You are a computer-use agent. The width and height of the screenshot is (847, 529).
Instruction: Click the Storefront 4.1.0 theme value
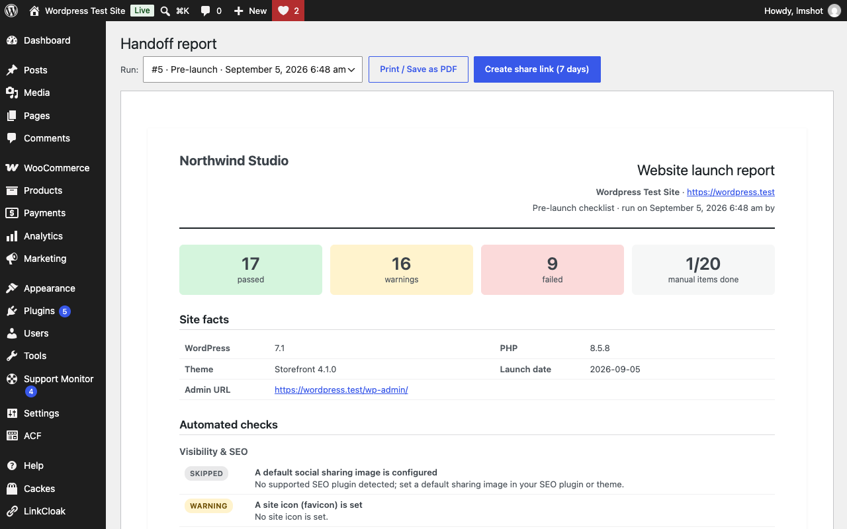pyautogui.click(x=305, y=369)
